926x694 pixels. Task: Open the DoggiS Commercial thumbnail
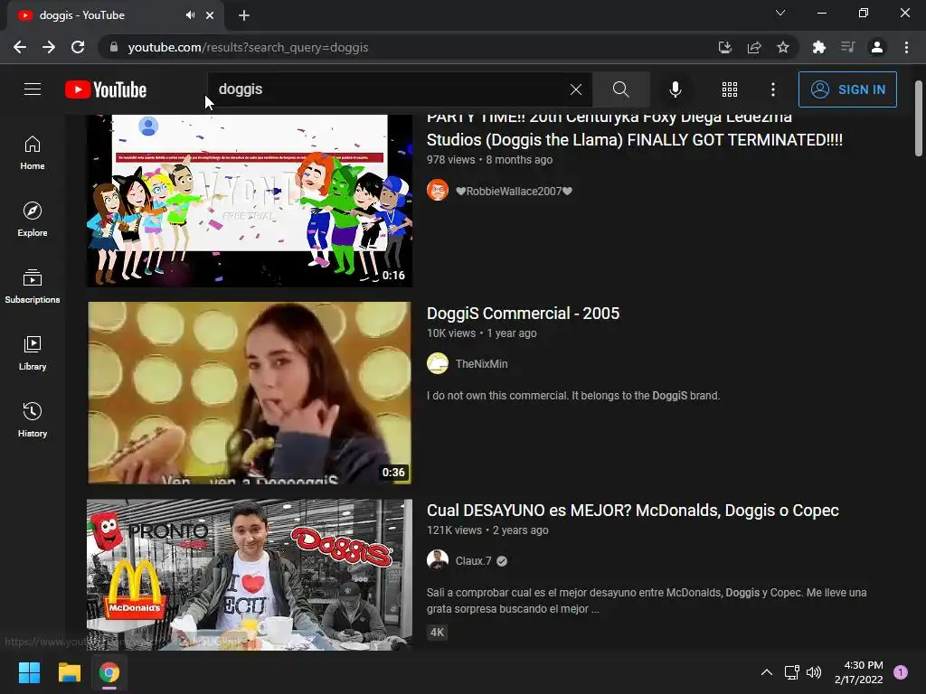click(250, 392)
